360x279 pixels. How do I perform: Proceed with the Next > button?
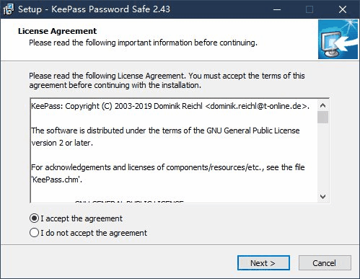pos(263,263)
